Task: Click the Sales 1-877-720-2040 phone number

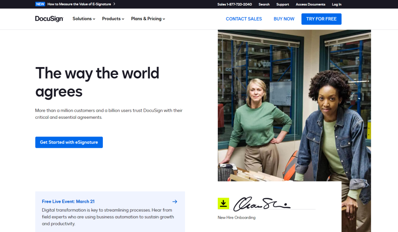Action: (x=234, y=4)
